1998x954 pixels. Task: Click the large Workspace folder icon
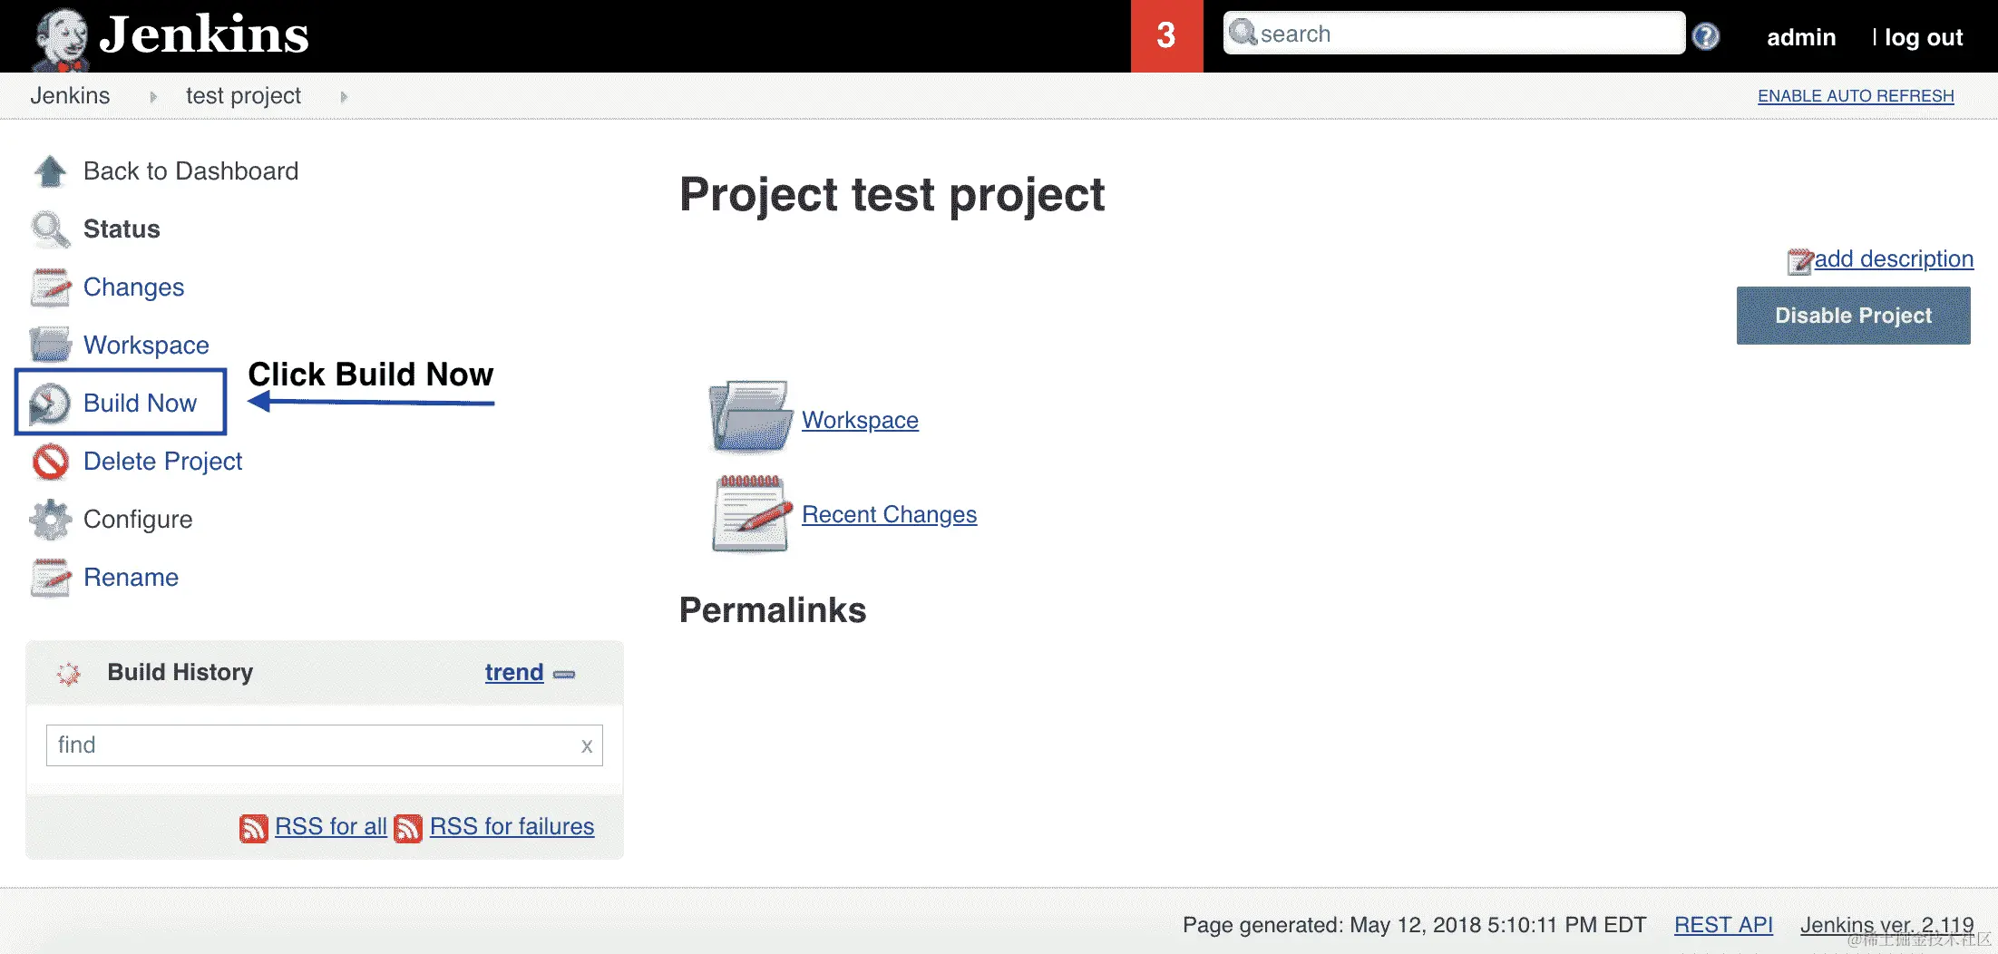[750, 417]
